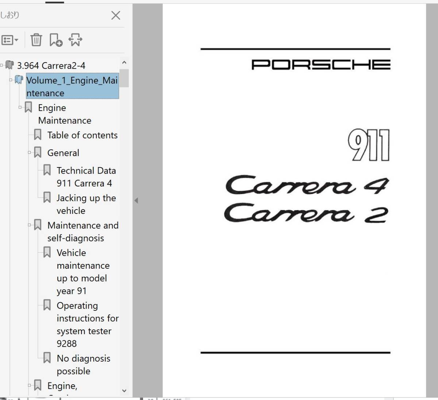The image size is (438, 400).
Task: Go to No diagnosis possible bookmark
Action: 84,365
